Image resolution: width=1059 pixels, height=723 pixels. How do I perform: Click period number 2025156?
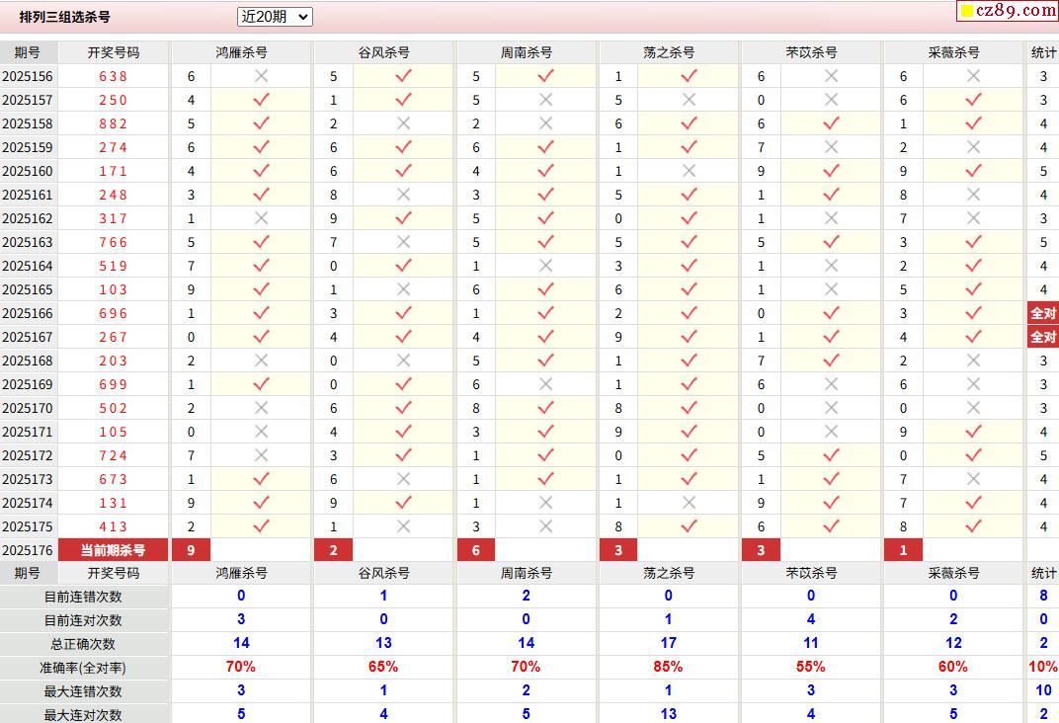tap(28, 76)
